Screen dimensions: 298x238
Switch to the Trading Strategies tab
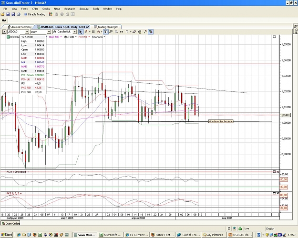coord(106,27)
